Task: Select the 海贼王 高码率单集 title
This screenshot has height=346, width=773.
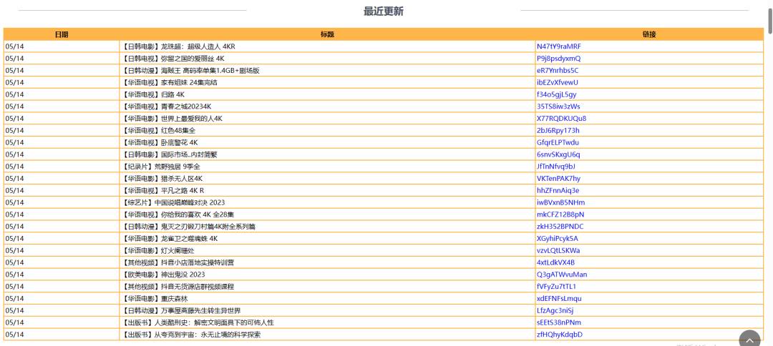Action: pos(210,70)
